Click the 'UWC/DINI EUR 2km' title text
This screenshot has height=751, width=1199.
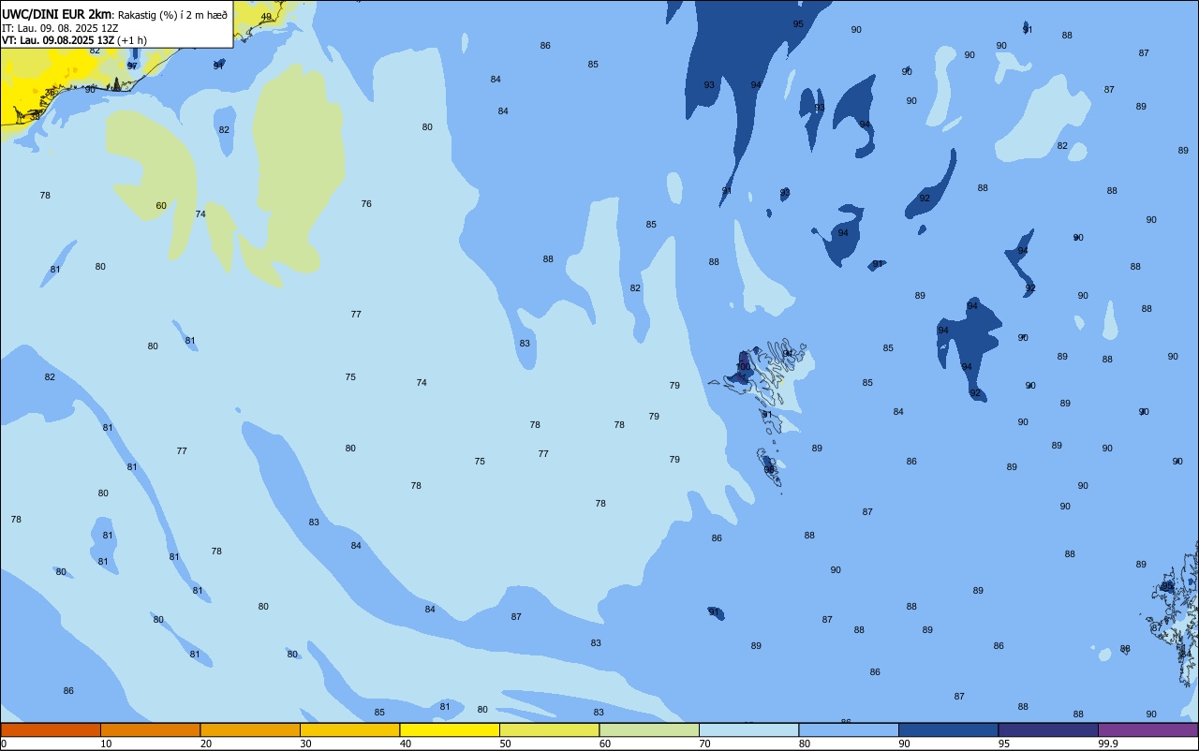pyautogui.click(x=57, y=14)
